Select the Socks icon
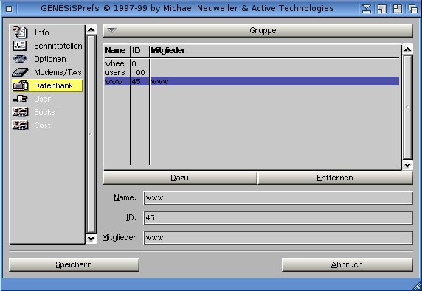The image size is (422, 291). (20, 112)
